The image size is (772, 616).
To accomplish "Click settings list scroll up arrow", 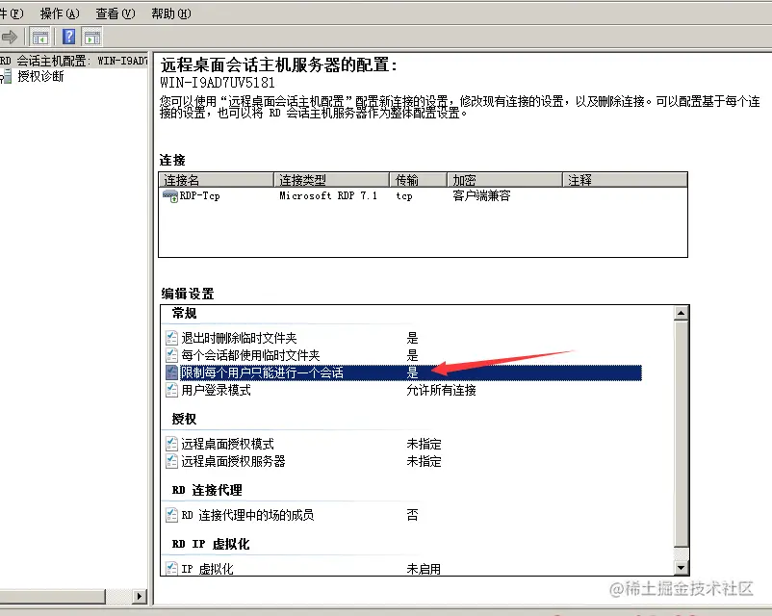I will pos(682,313).
